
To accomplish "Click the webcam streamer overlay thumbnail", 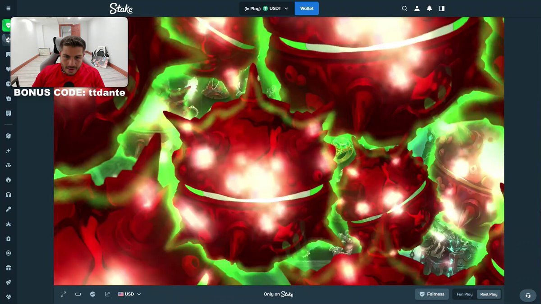I will point(69,52).
